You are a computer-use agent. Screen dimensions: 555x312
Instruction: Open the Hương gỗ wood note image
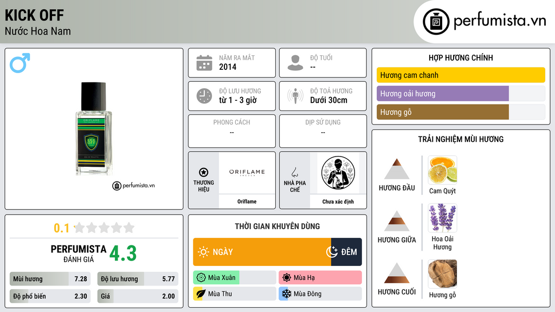[442, 274]
